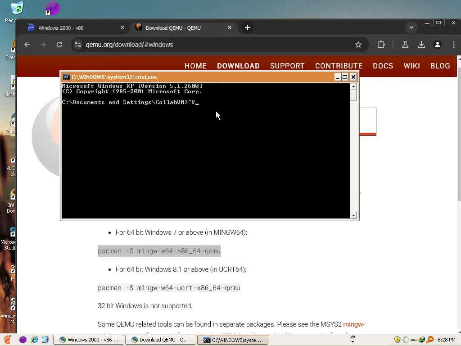Click the command prompt input line

[x=131, y=102]
